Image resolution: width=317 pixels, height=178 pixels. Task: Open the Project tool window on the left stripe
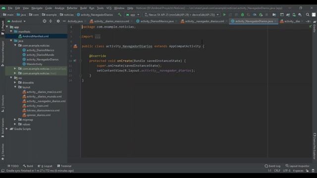click(x=2, y=28)
